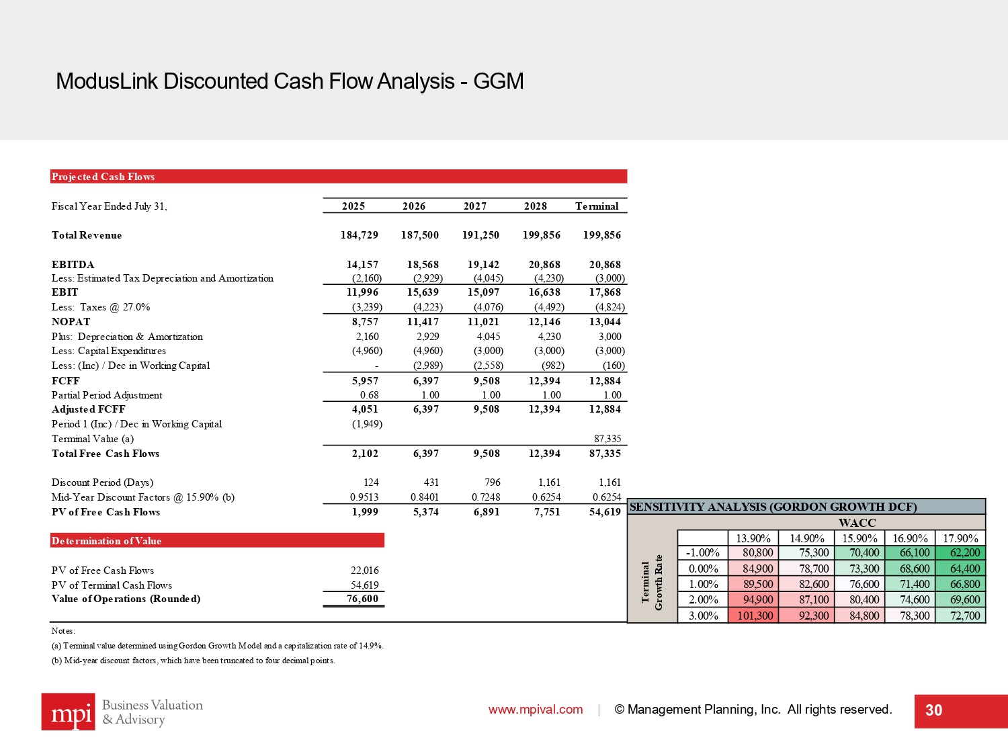Click the Business Valuation & Advisory tagline
1008x756 pixels.
tap(152, 712)
